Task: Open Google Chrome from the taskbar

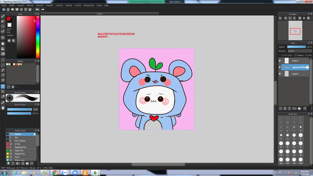Action: click(x=55, y=173)
